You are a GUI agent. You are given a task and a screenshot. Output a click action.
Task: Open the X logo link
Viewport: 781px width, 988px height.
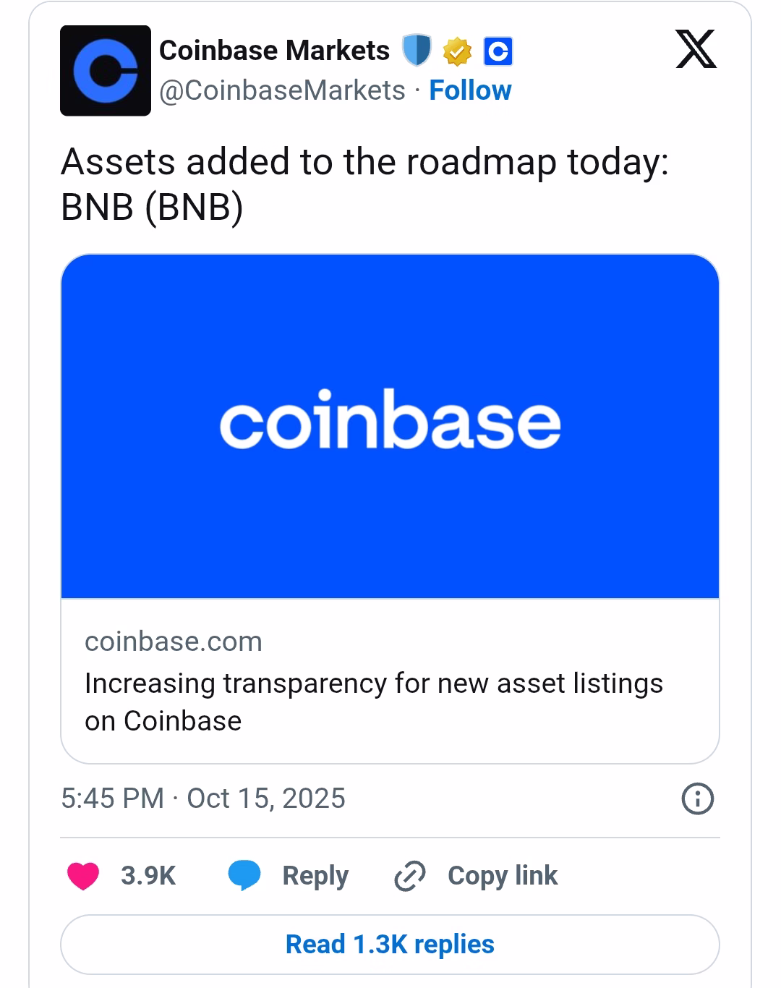point(696,49)
